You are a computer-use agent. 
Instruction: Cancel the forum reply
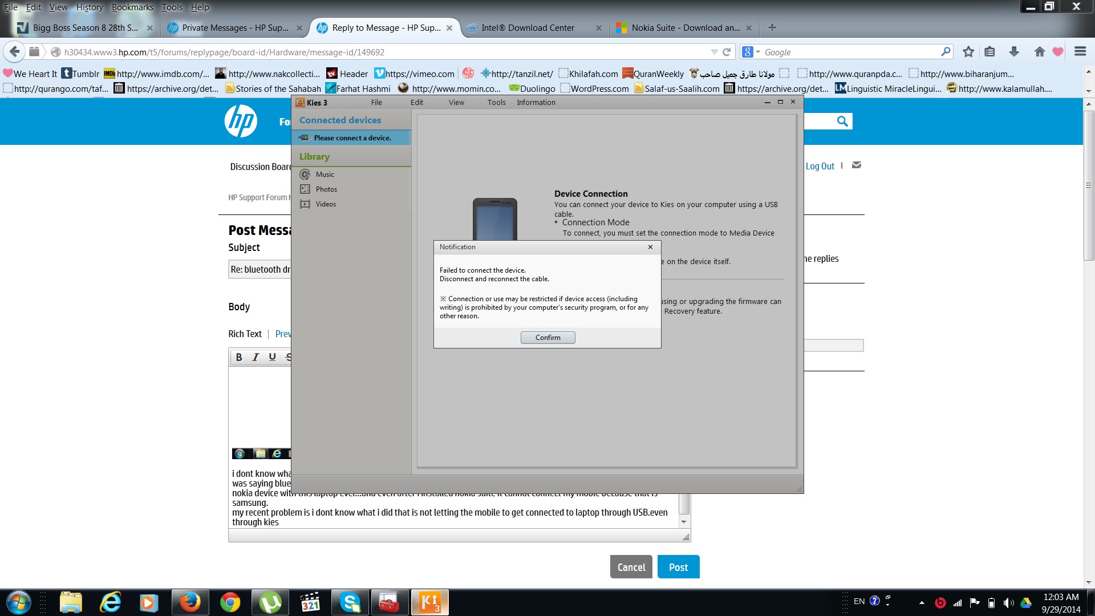point(631,567)
